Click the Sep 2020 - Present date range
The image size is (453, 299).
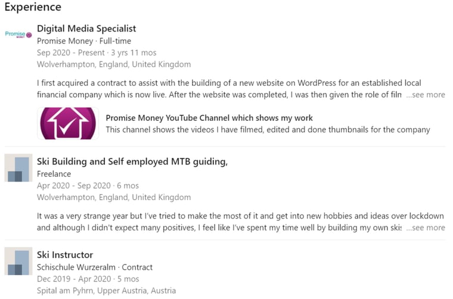(x=71, y=53)
